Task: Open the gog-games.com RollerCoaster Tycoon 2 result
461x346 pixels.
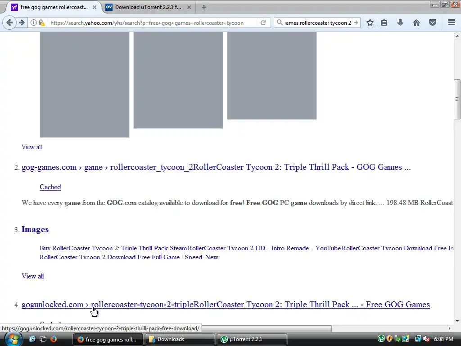Action: click(216, 167)
